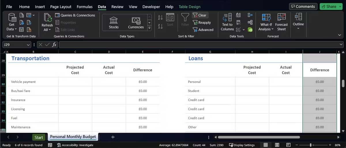This screenshot has width=346, height=148.
Task: Add a new sheet with plus button
Action: click(113, 137)
